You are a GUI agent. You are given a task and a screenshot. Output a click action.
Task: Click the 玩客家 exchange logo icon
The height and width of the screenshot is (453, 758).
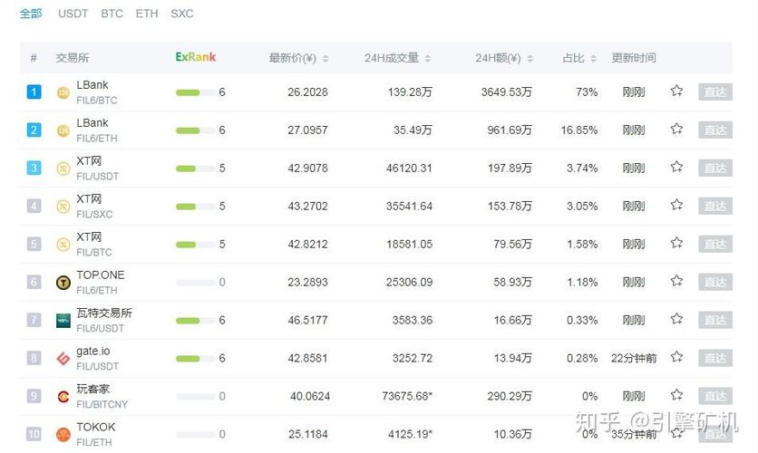point(63,397)
